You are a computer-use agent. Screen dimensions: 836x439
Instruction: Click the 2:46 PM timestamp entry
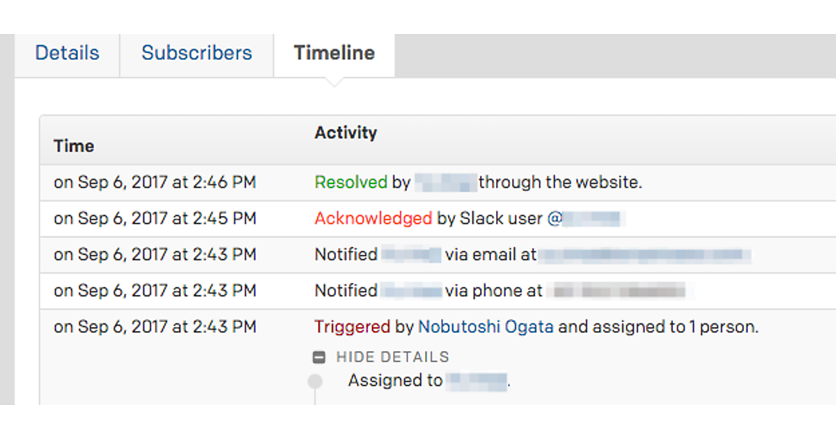point(155,183)
